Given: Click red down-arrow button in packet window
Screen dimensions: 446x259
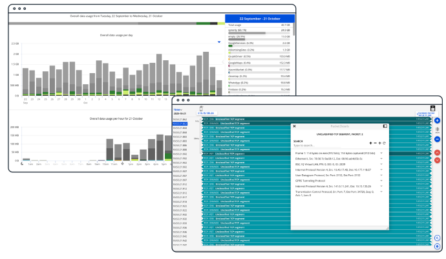Looking at the screenshot, I should coord(437,161).
